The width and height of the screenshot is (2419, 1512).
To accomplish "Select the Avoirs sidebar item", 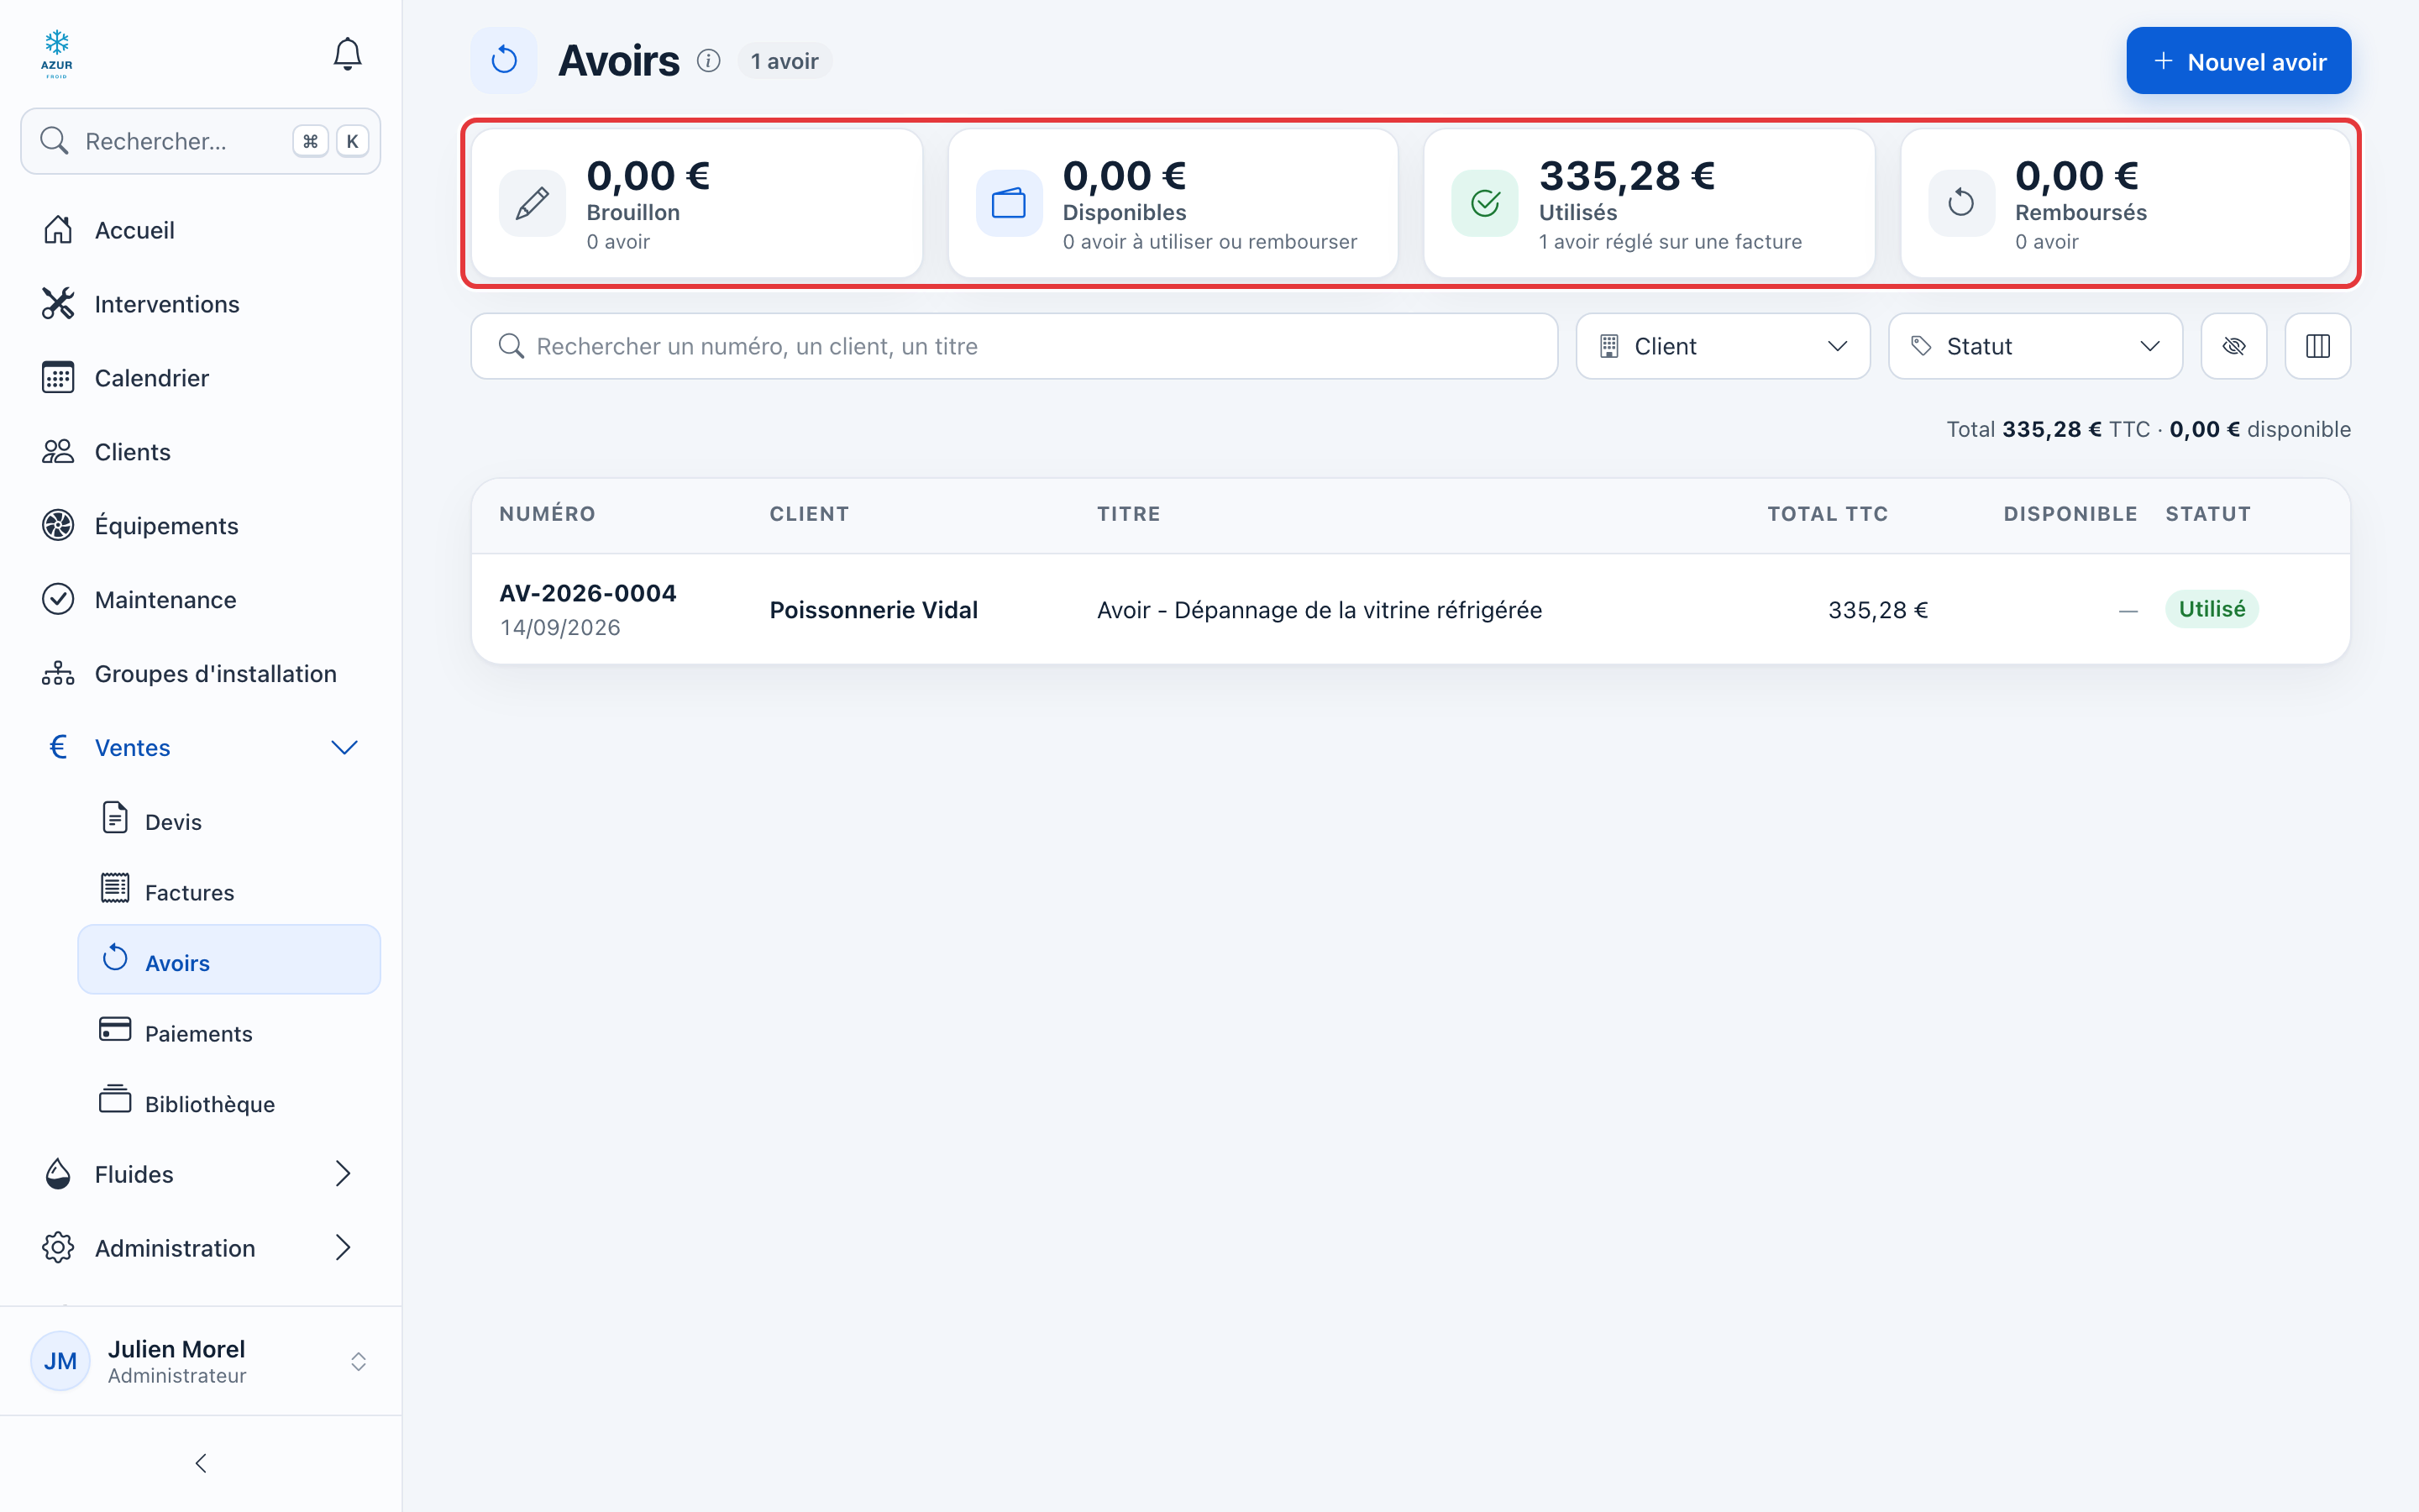I will click(229, 960).
